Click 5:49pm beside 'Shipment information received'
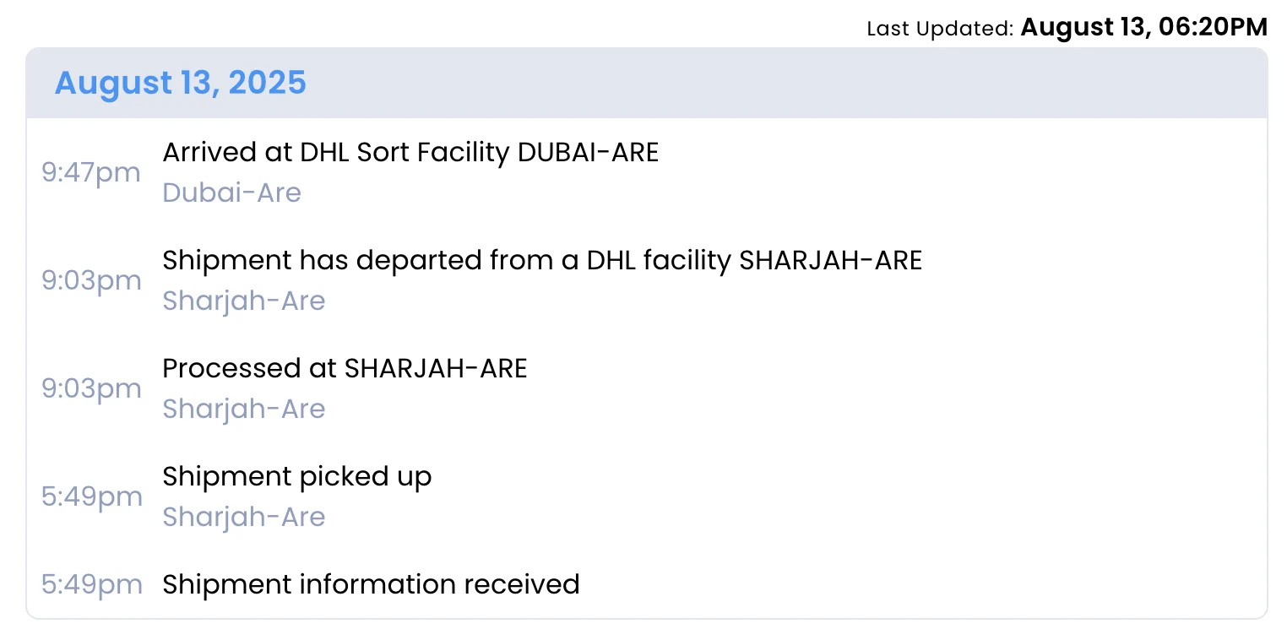 pos(91,584)
